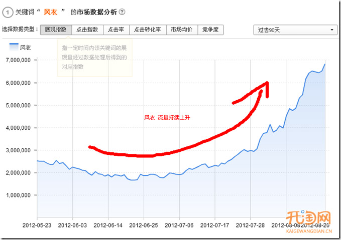Viewport: 341px width, 240px height.
Task: Click the y-axis label 6,000,000
Action: (18, 83)
